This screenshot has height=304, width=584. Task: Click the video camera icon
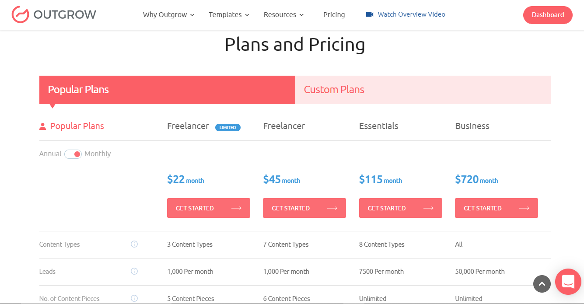point(370,14)
